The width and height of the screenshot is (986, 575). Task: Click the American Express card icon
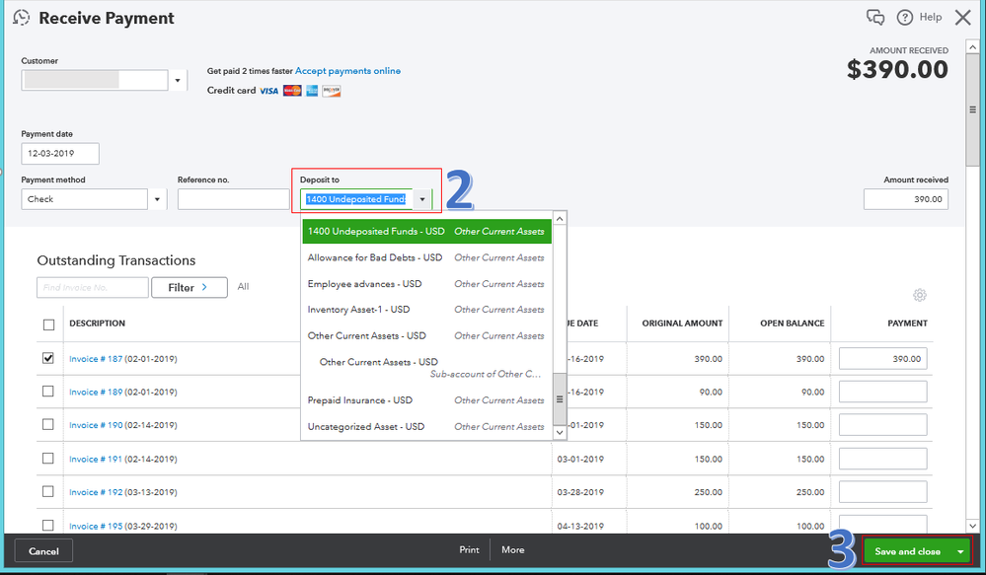click(x=311, y=91)
